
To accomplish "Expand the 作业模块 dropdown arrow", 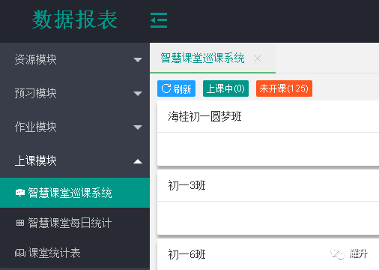I will pos(138,127).
